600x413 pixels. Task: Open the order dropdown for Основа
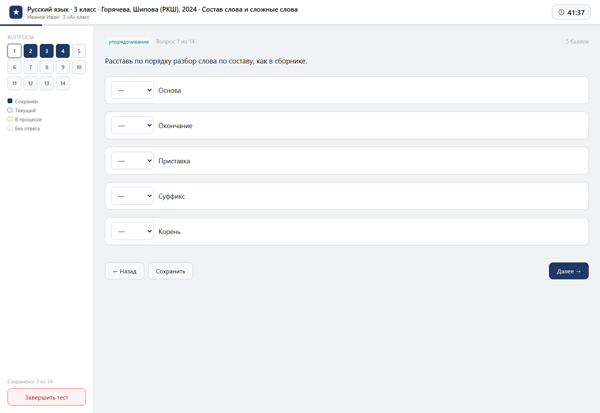coord(132,90)
